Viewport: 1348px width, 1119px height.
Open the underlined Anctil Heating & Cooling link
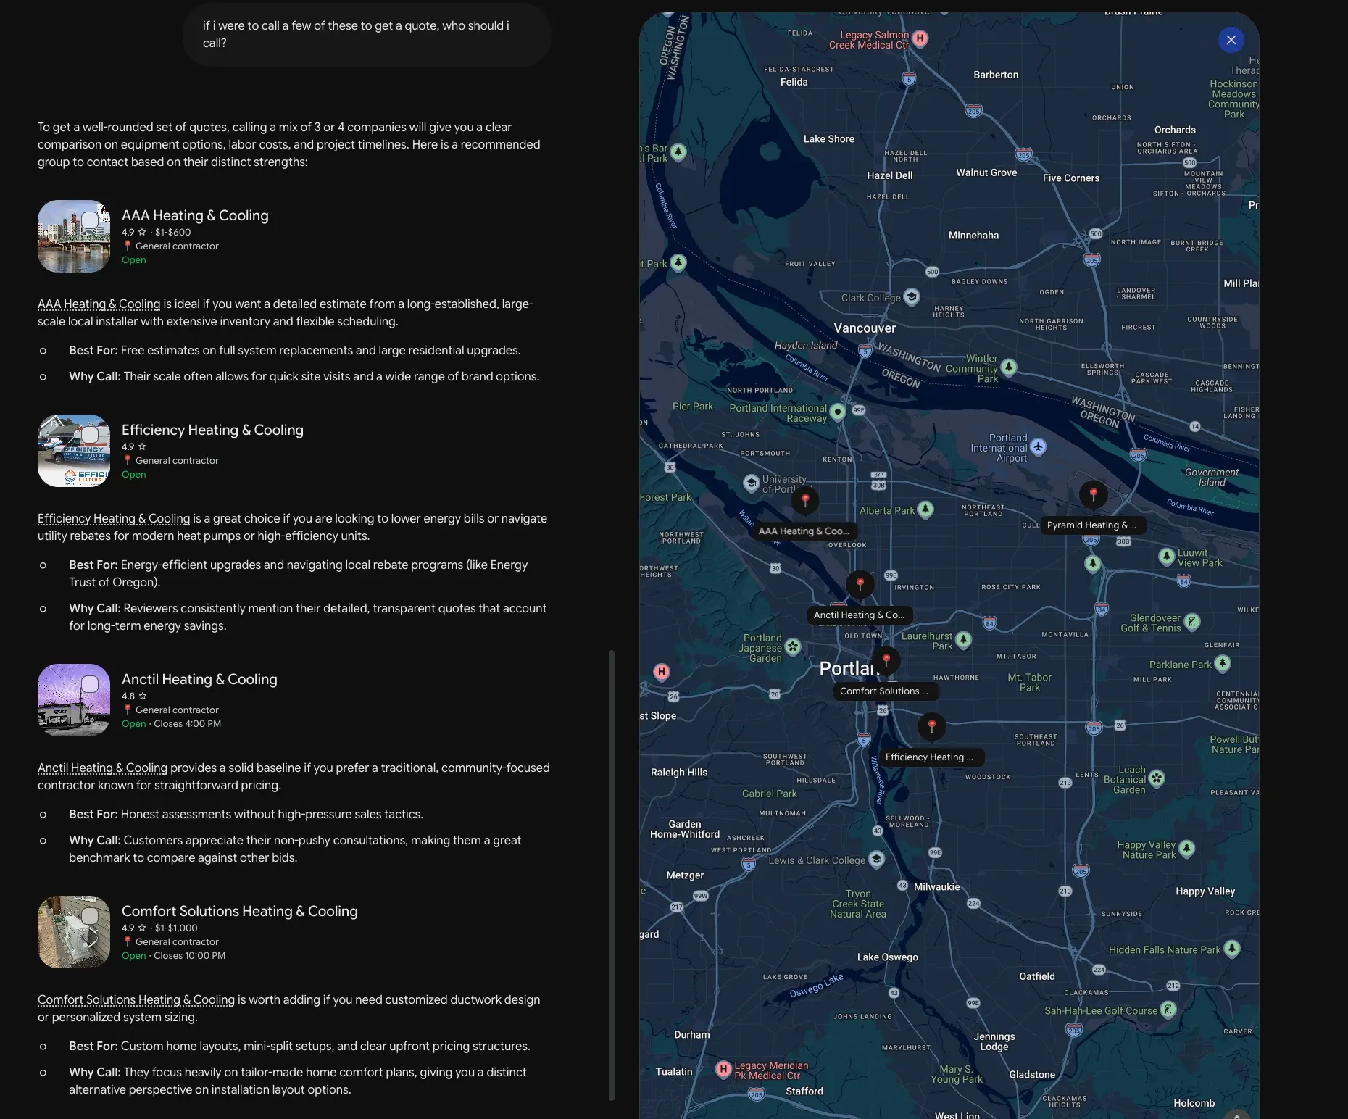pos(102,768)
